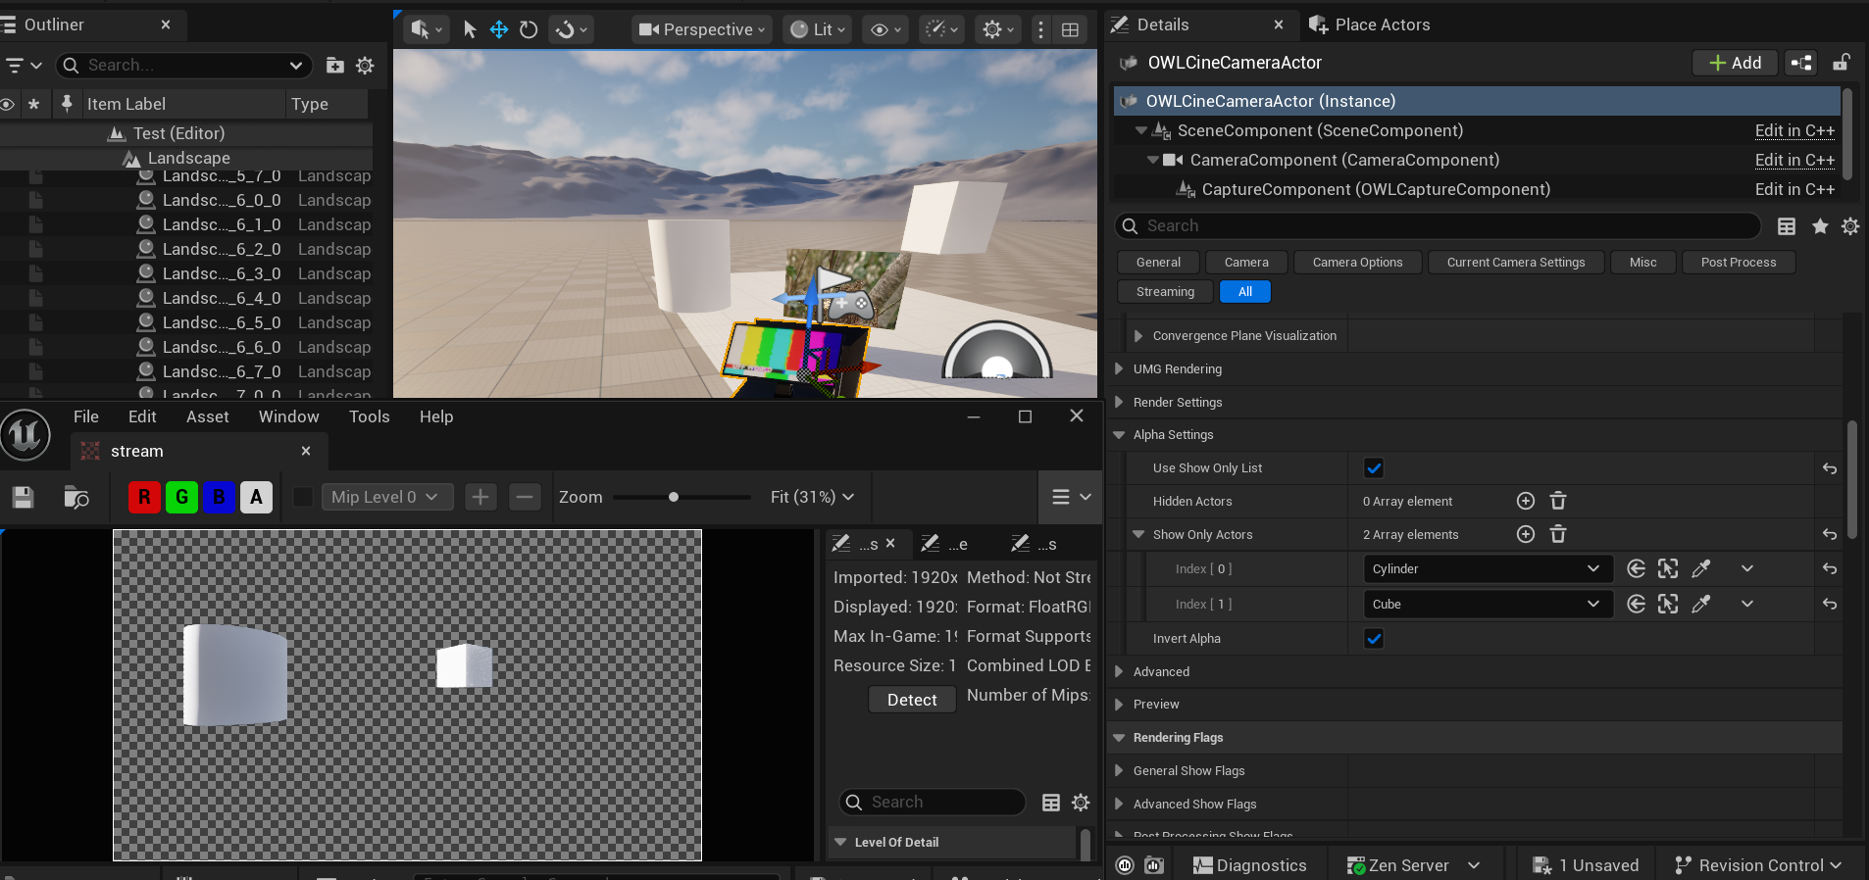Select the translate (move) tool in viewport toolbar
The width and height of the screenshot is (1869, 880).
click(x=499, y=29)
